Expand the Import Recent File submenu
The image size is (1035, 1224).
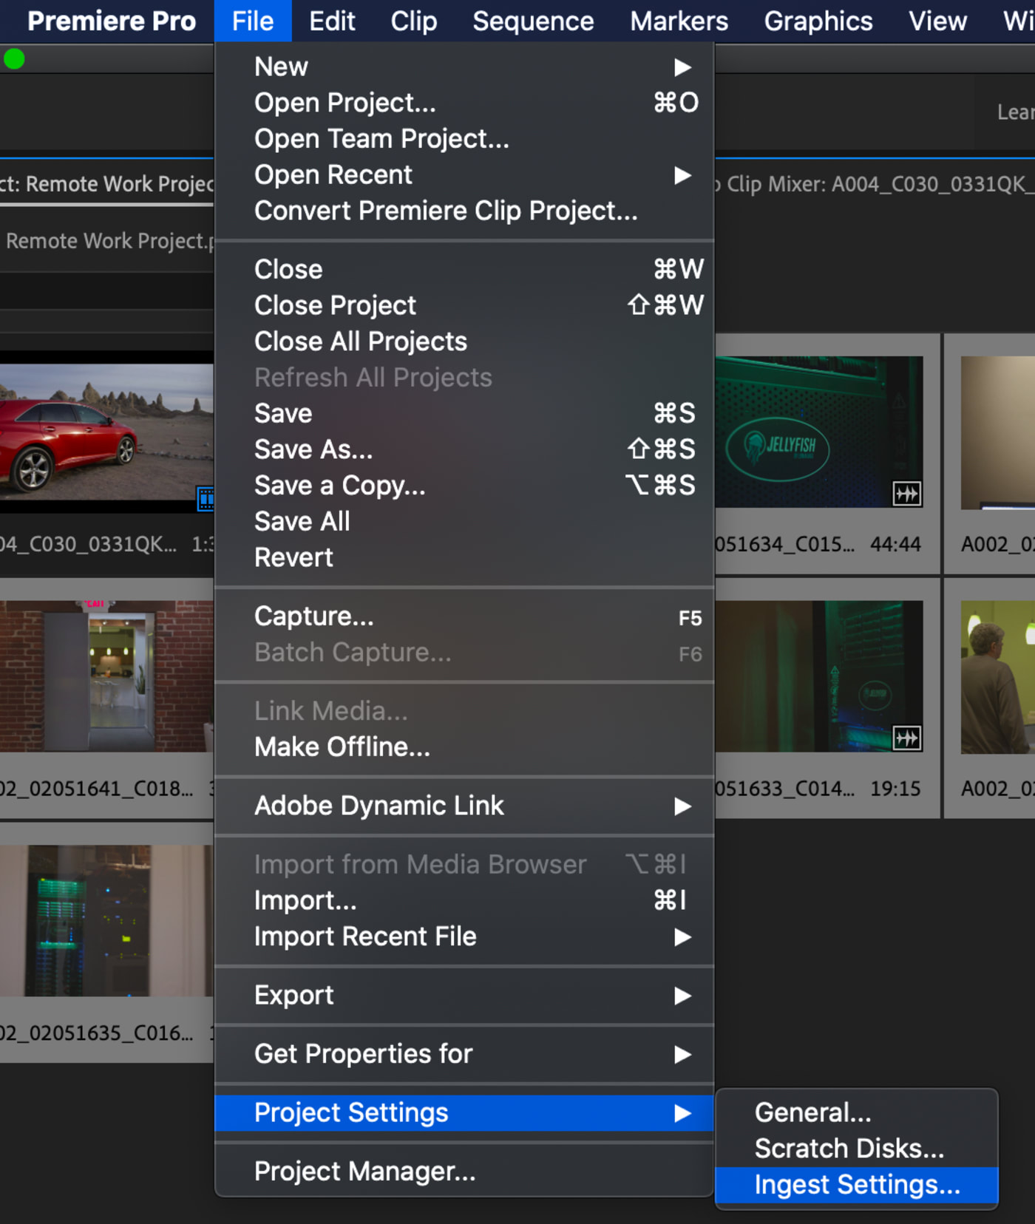(464, 937)
